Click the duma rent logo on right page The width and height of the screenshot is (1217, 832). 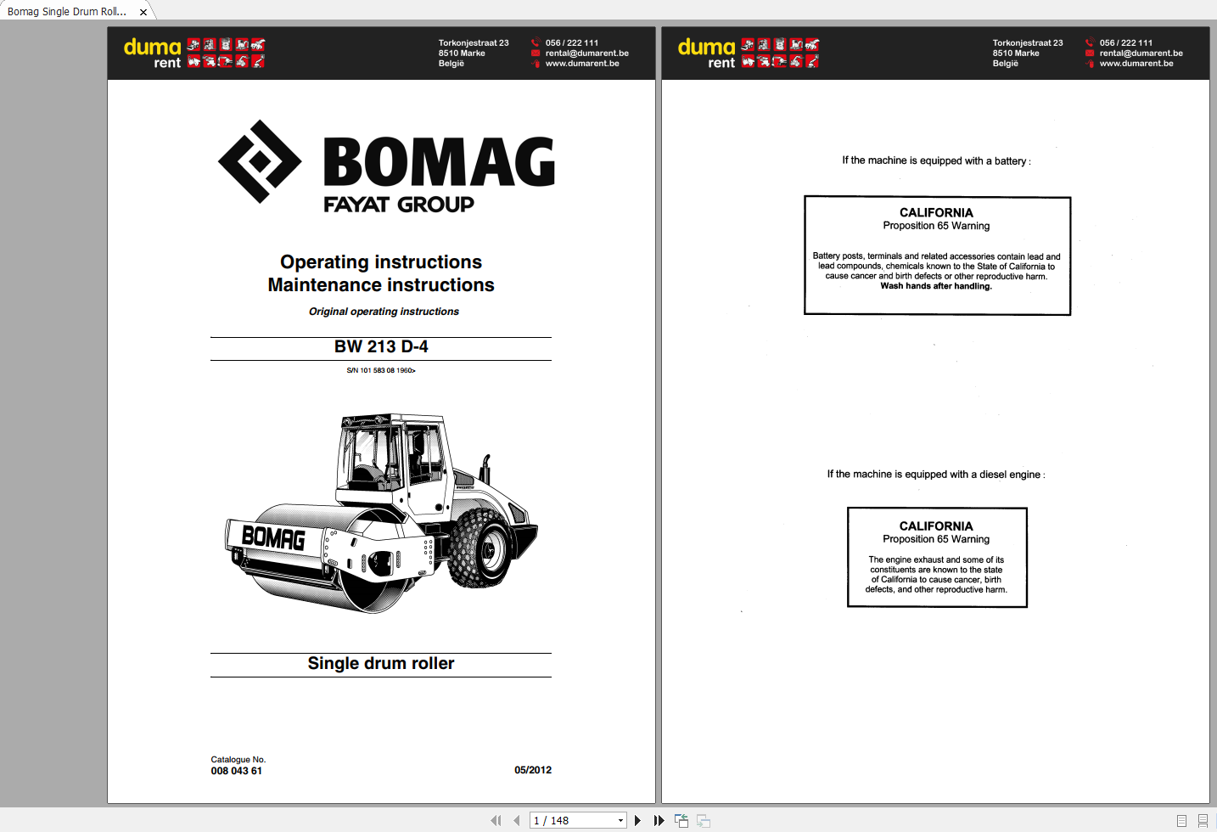pyautogui.click(x=749, y=53)
